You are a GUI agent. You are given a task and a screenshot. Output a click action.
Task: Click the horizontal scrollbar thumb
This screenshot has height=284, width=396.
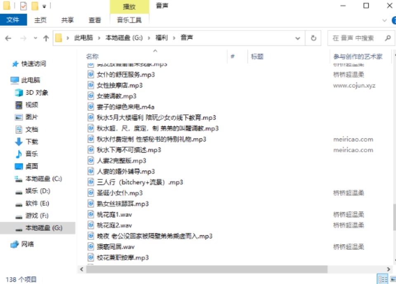(207, 269)
